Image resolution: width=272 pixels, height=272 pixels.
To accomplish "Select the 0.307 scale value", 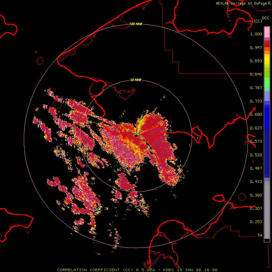I will click(256, 209).
